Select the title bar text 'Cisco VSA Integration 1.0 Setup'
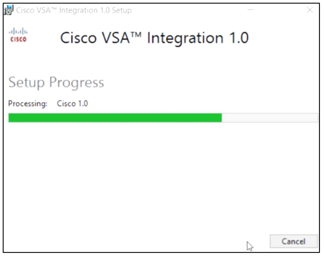Viewport: 324px width, 258px height. point(74,10)
